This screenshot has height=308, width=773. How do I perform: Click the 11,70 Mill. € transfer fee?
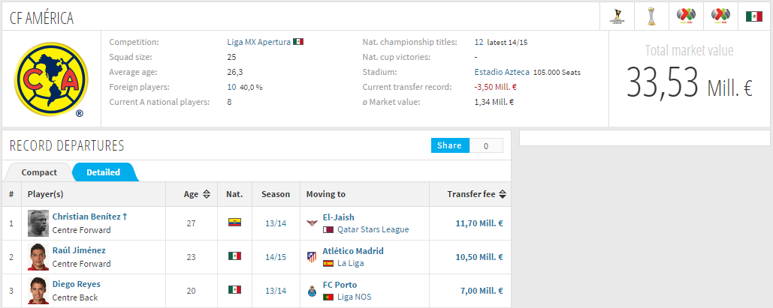[479, 223]
